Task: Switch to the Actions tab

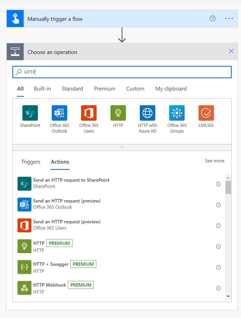Action: point(60,162)
